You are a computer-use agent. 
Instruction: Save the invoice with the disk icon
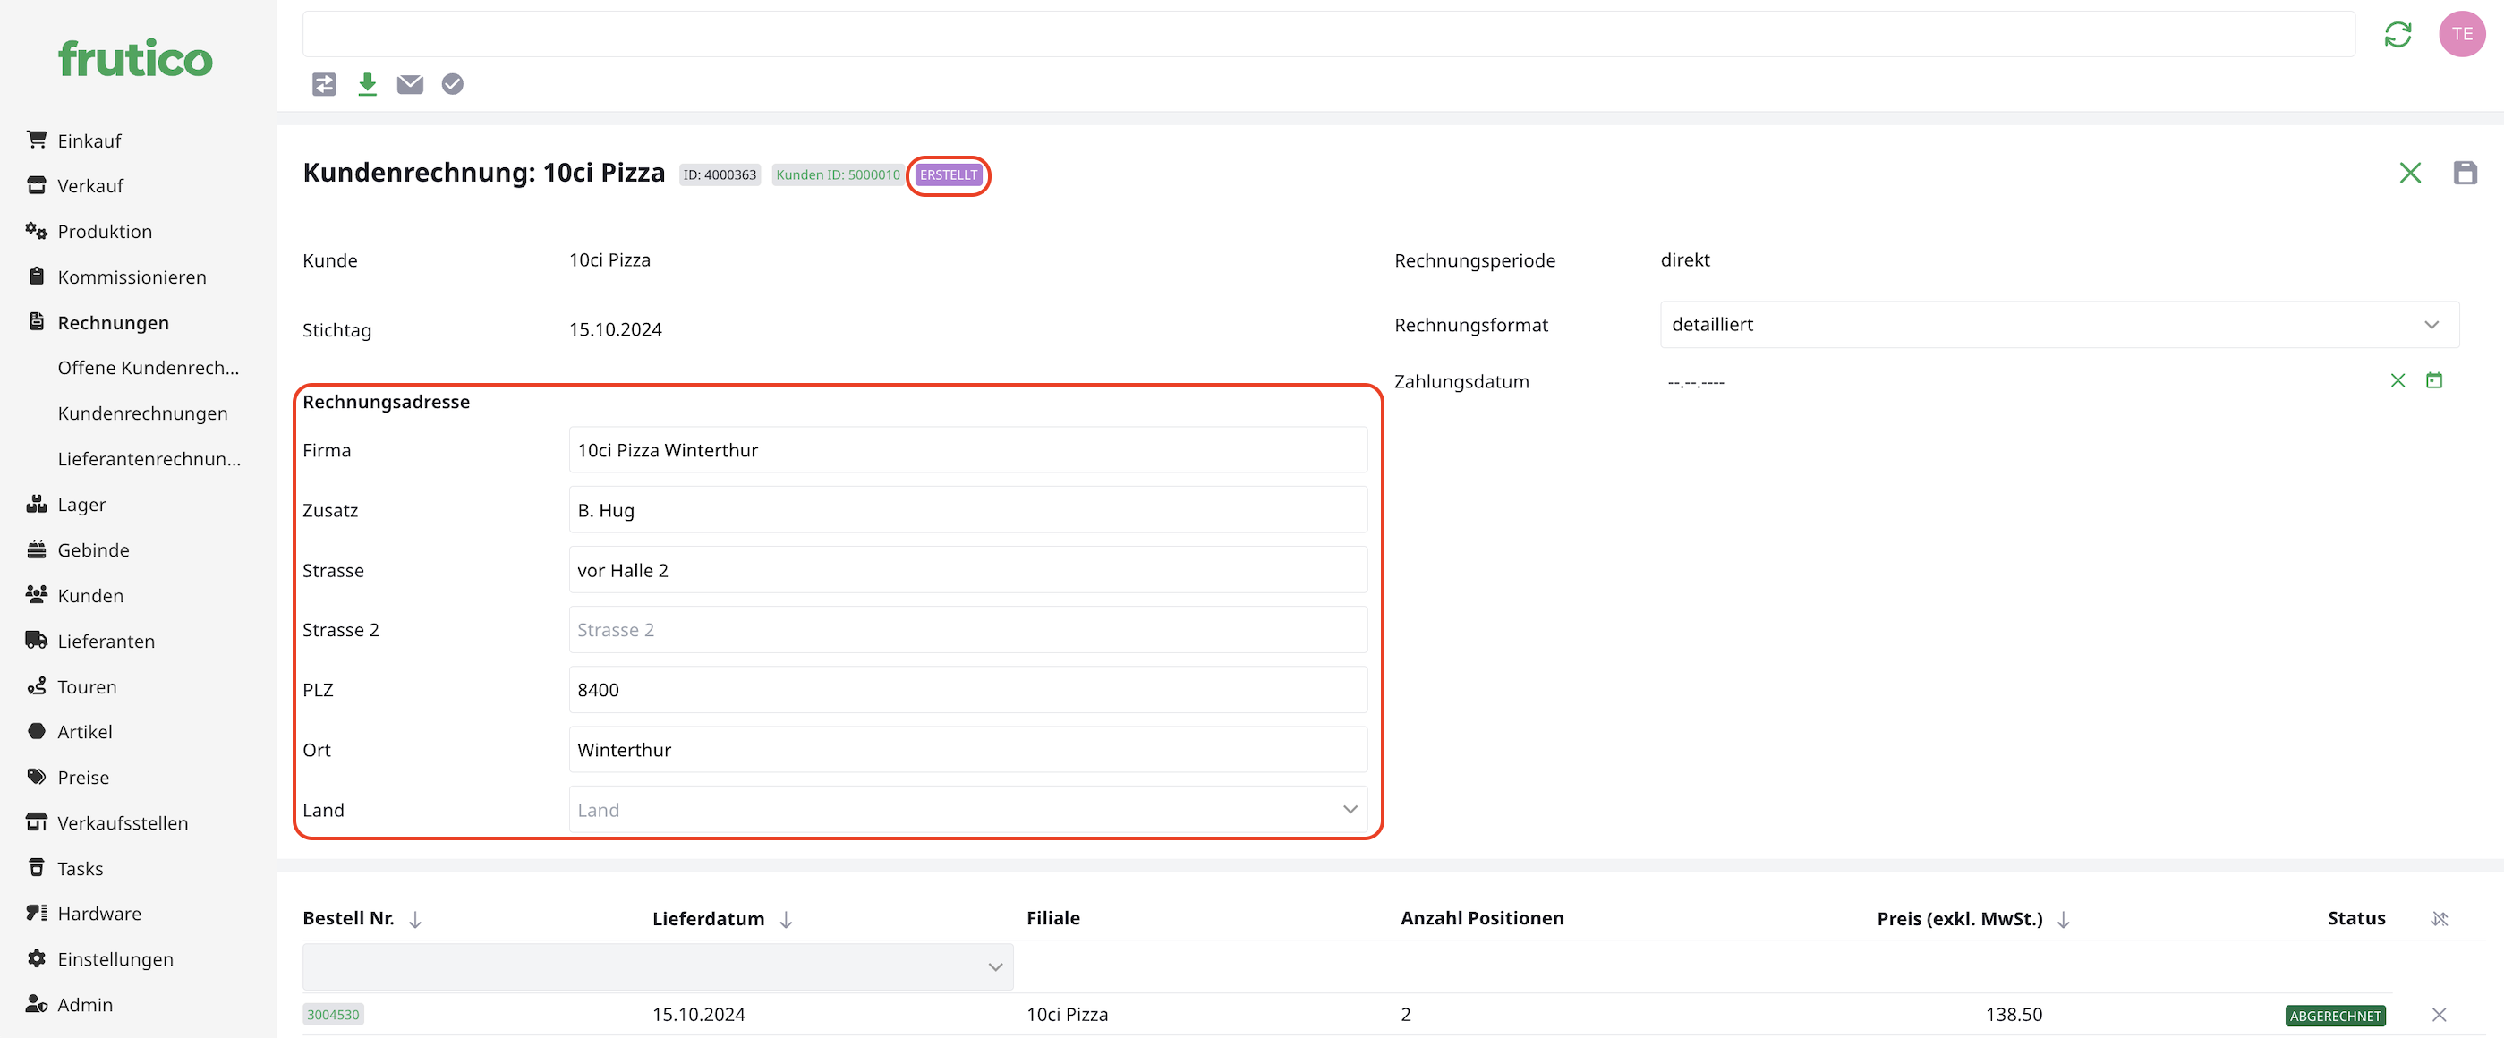(x=2464, y=173)
